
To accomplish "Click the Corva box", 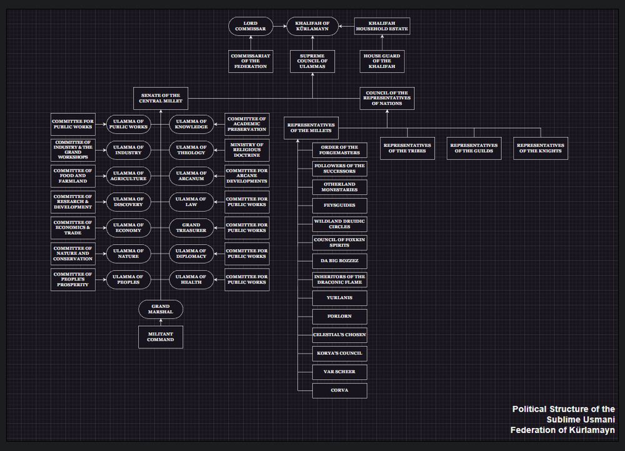I will 339,390.
